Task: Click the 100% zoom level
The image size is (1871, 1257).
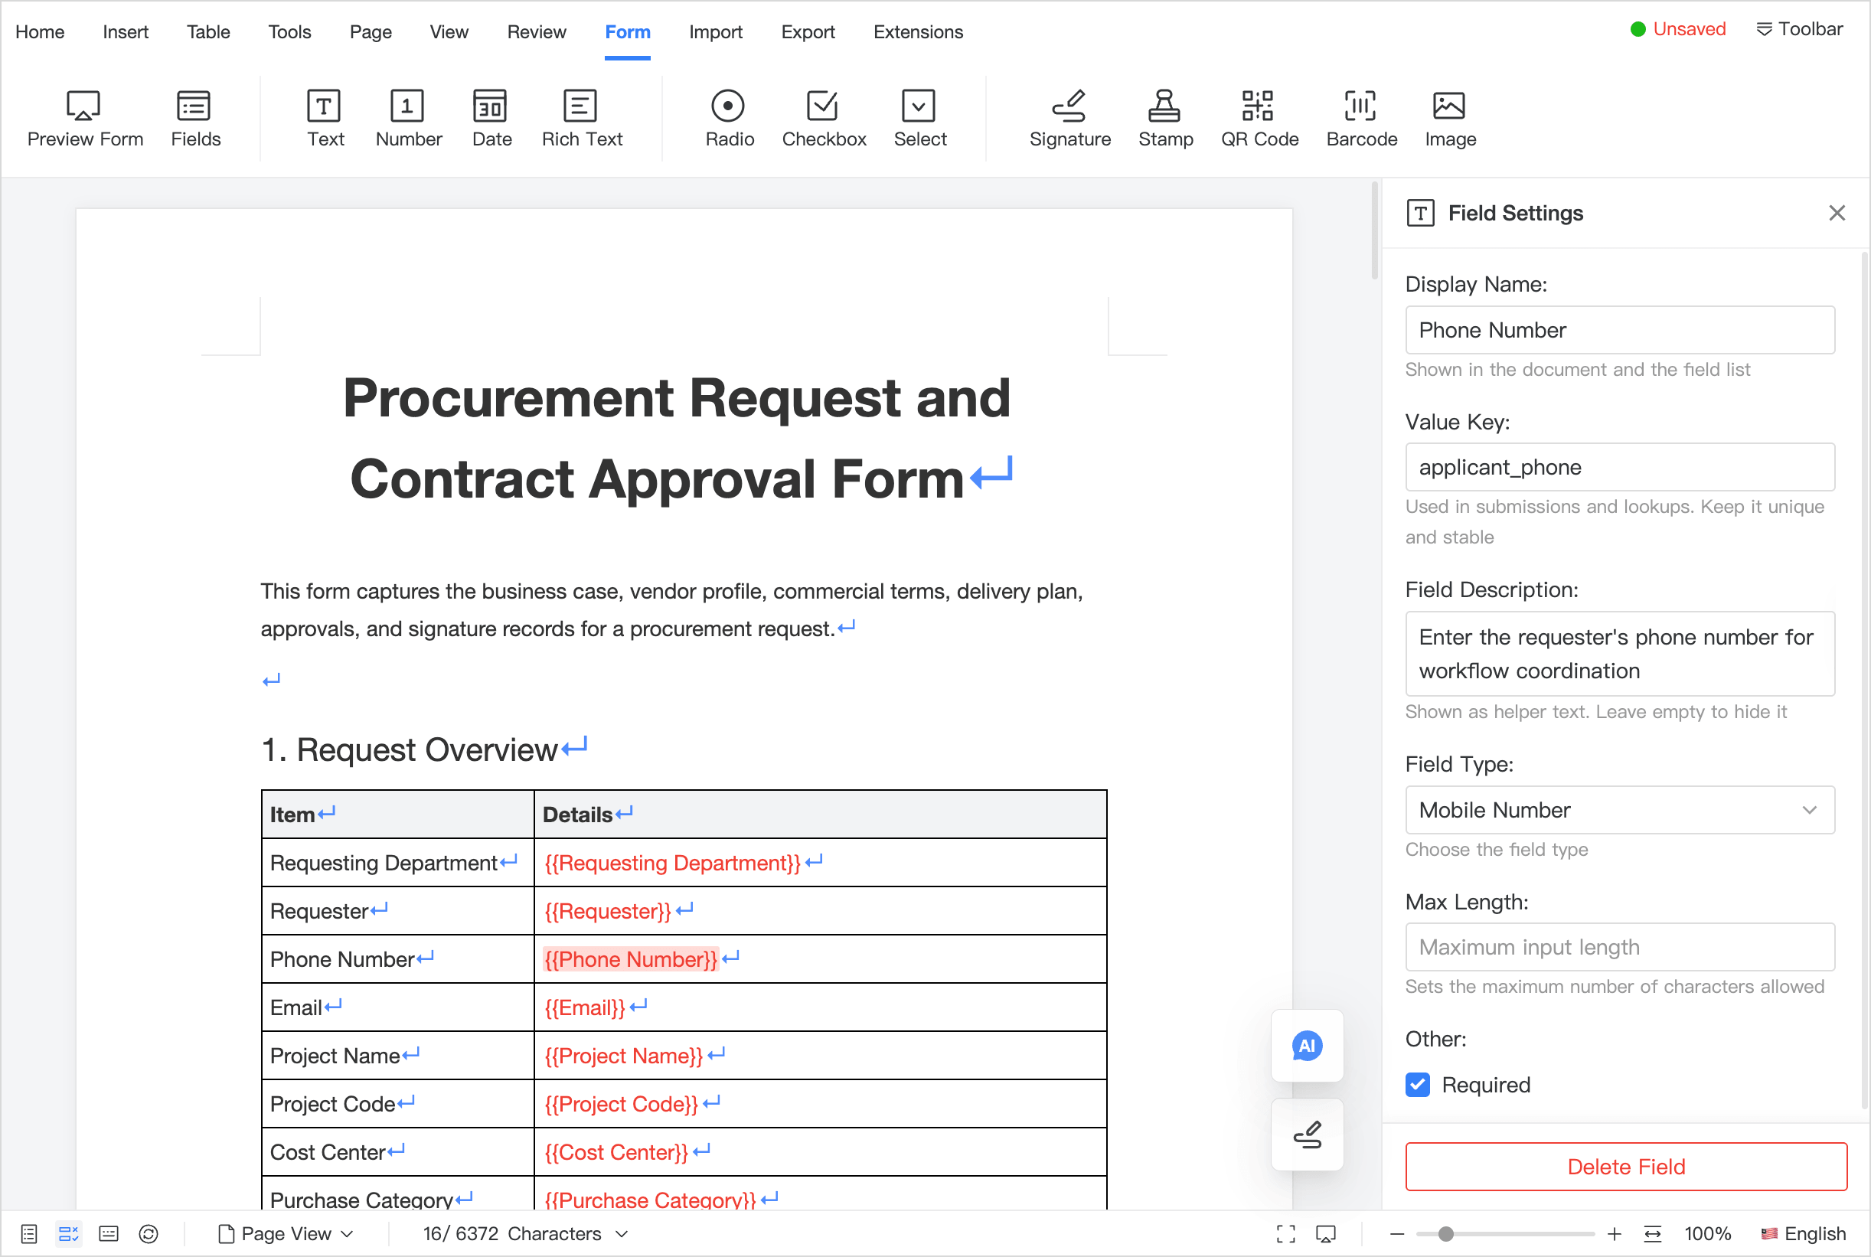Action: pos(1706,1233)
